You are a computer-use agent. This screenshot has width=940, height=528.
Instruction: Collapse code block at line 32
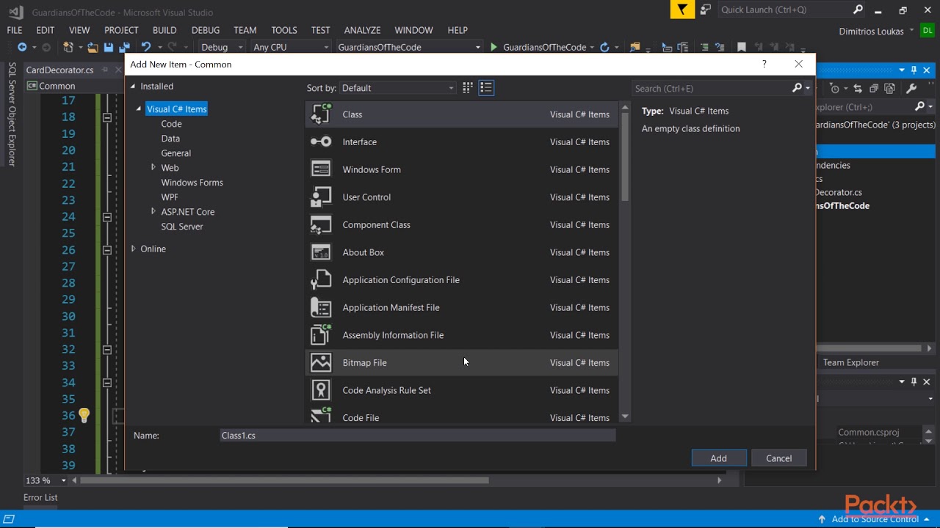pos(106,350)
